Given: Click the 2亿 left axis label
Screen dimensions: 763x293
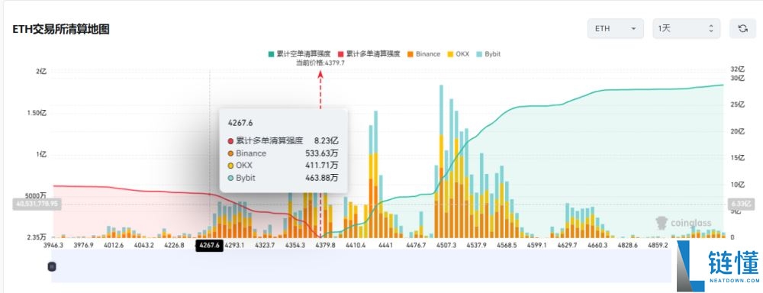Looking at the screenshot, I should [41, 71].
